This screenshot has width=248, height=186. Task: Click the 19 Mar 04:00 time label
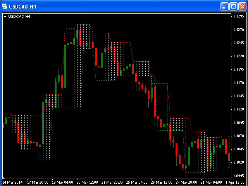pos(63,182)
